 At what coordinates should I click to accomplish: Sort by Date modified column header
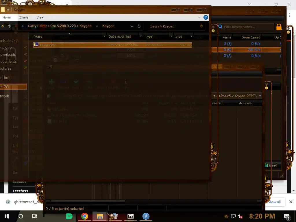(x=119, y=36)
